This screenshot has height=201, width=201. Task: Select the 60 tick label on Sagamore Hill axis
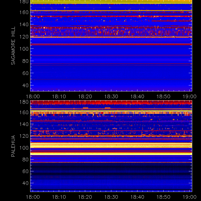[25, 73]
